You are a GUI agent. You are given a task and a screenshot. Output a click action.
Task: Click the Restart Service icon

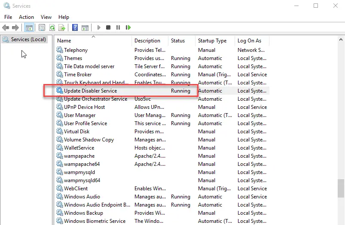pos(128,27)
